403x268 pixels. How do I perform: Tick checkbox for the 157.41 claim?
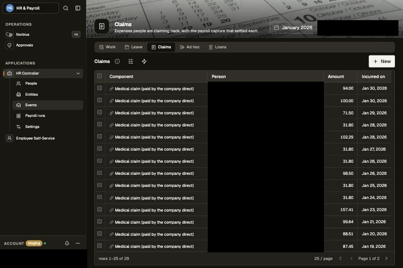tap(99, 210)
